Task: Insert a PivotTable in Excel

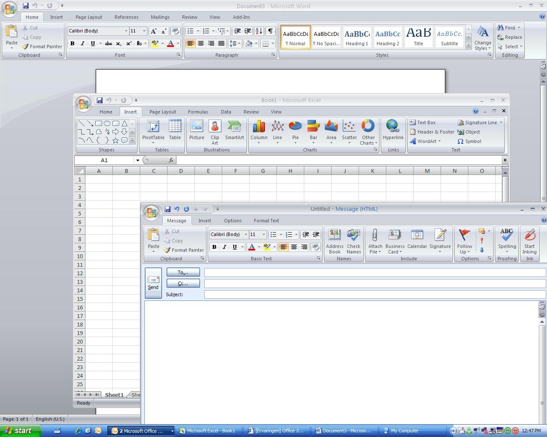Action: pos(153,132)
